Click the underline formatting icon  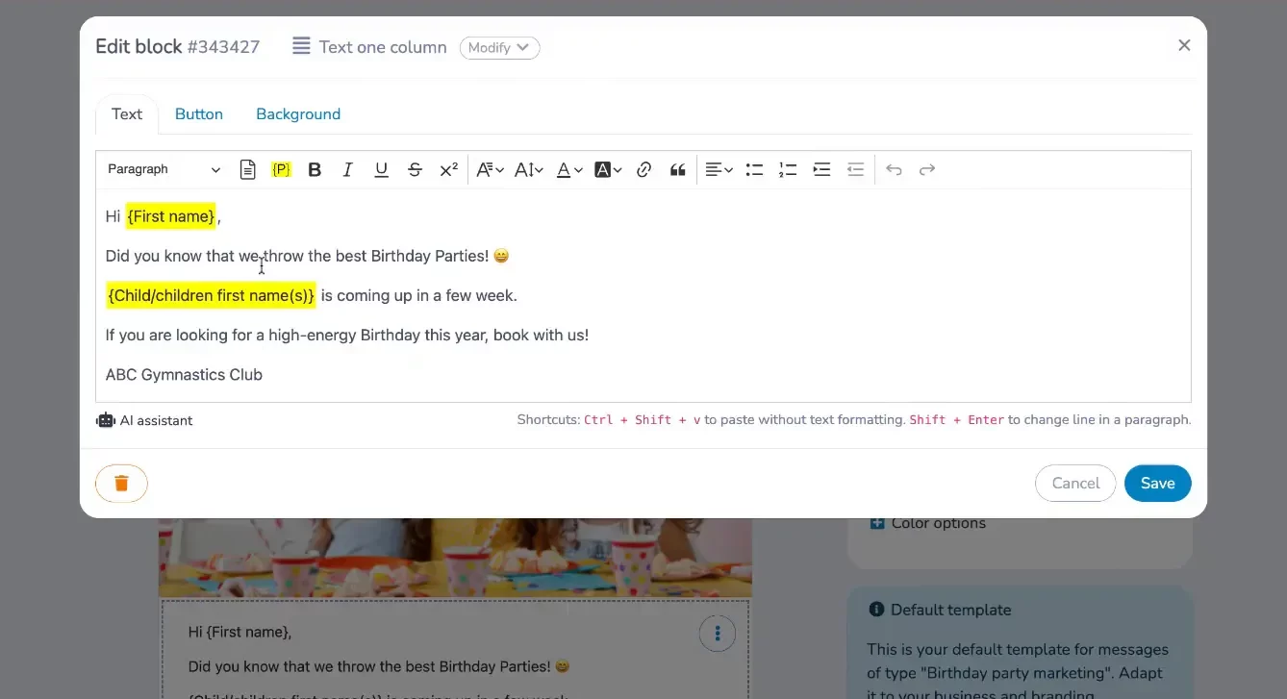point(381,168)
